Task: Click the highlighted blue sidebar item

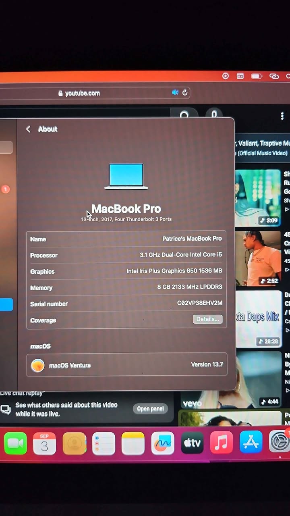Action: [6, 305]
